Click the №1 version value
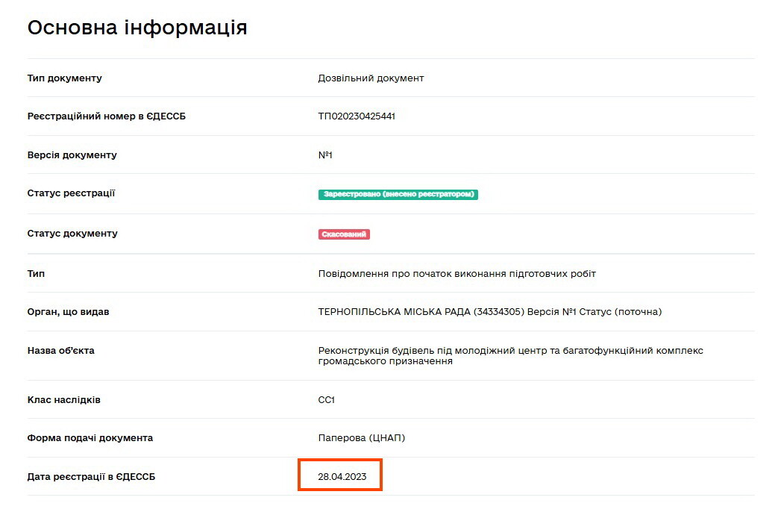This screenshot has height=518, width=775. 325,155
